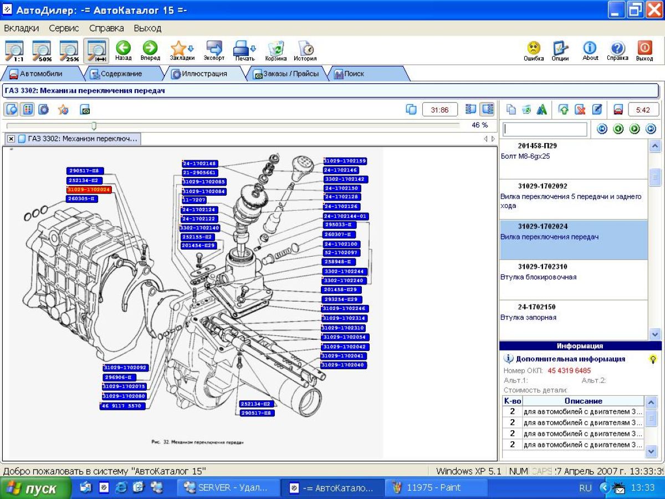
Task: Click the green up-arrow icon in parts panel
Action: point(564,110)
